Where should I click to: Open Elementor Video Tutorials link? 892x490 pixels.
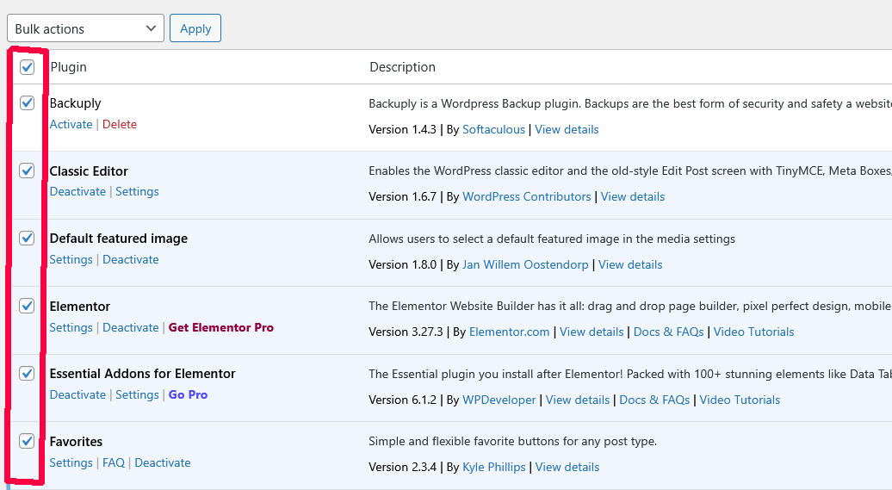(x=753, y=332)
